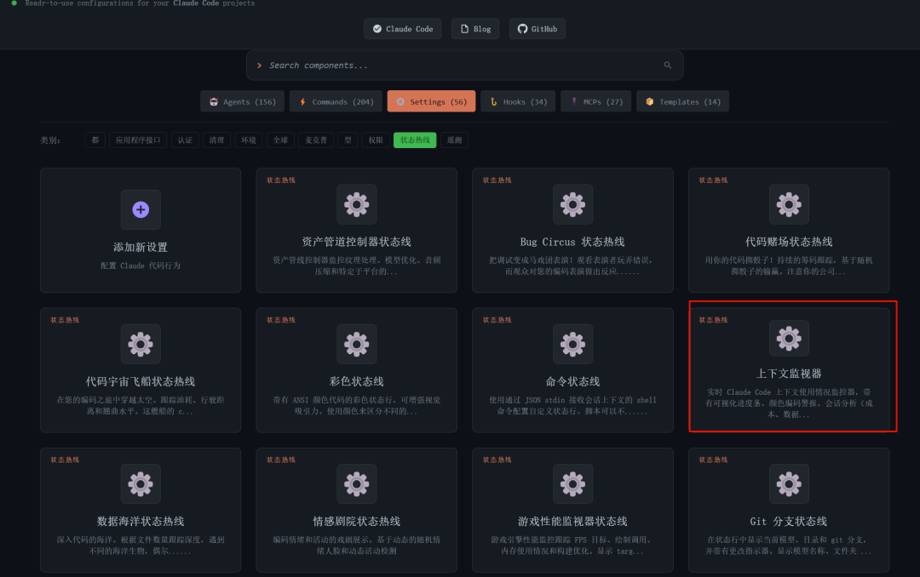Screen dimensions: 920x577
Task: Open the Claude Code link button
Action: pyautogui.click(x=402, y=29)
